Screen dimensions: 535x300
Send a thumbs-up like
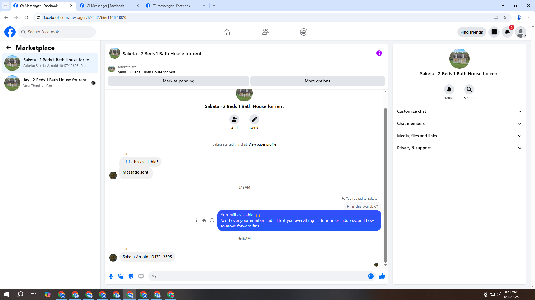click(x=382, y=276)
